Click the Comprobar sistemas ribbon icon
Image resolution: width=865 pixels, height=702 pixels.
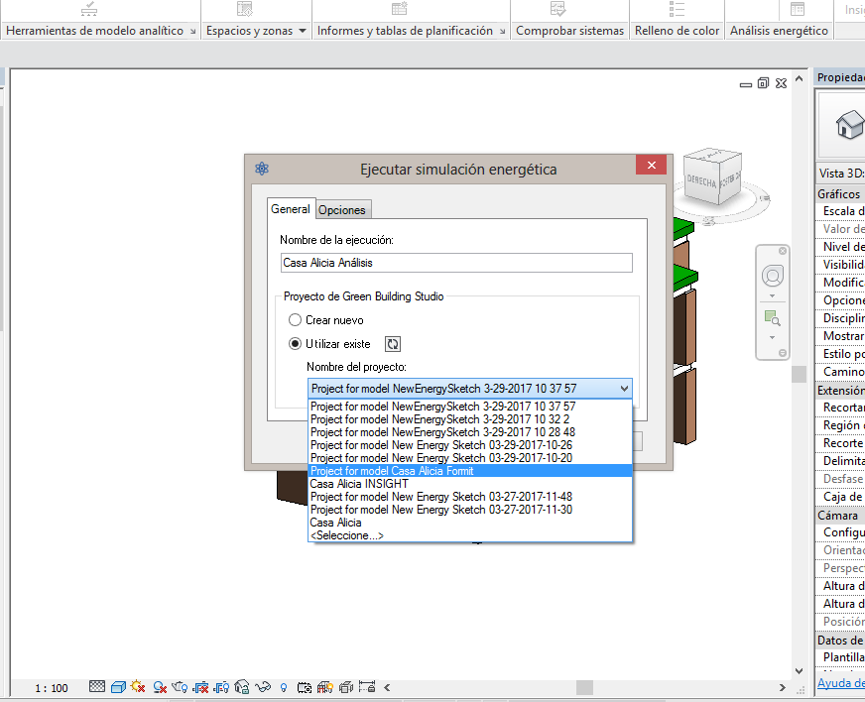click(x=557, y=8)
